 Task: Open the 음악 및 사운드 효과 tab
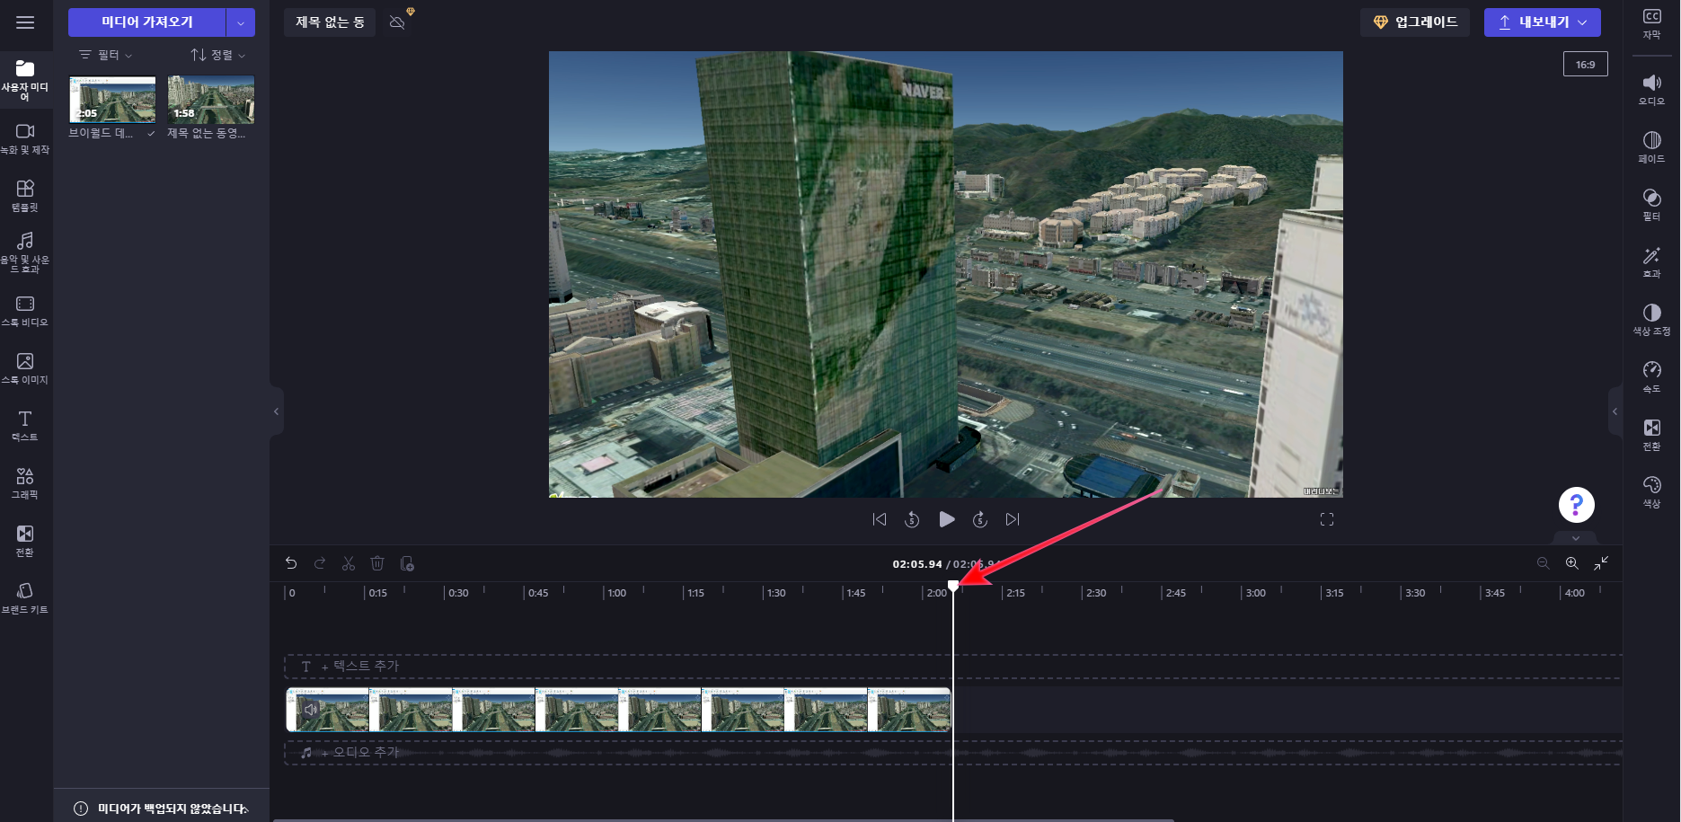click(x=25, y=252)
